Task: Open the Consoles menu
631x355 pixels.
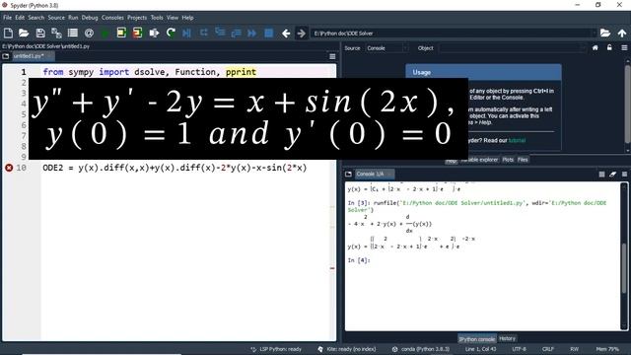Action: [112, 18]
